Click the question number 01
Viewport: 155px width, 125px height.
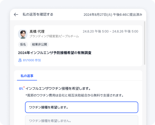coord(21,89)
